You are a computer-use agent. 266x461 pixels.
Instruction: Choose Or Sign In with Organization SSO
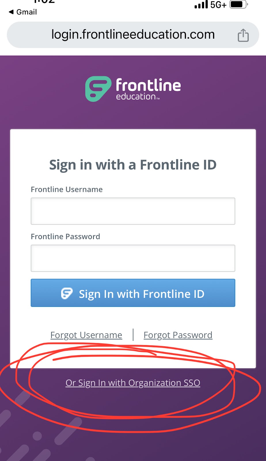pos(133,383)
